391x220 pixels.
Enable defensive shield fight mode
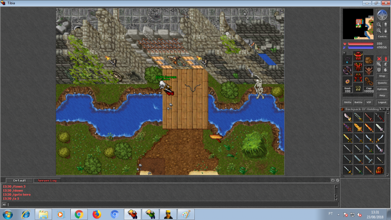(x=379, y=70)
